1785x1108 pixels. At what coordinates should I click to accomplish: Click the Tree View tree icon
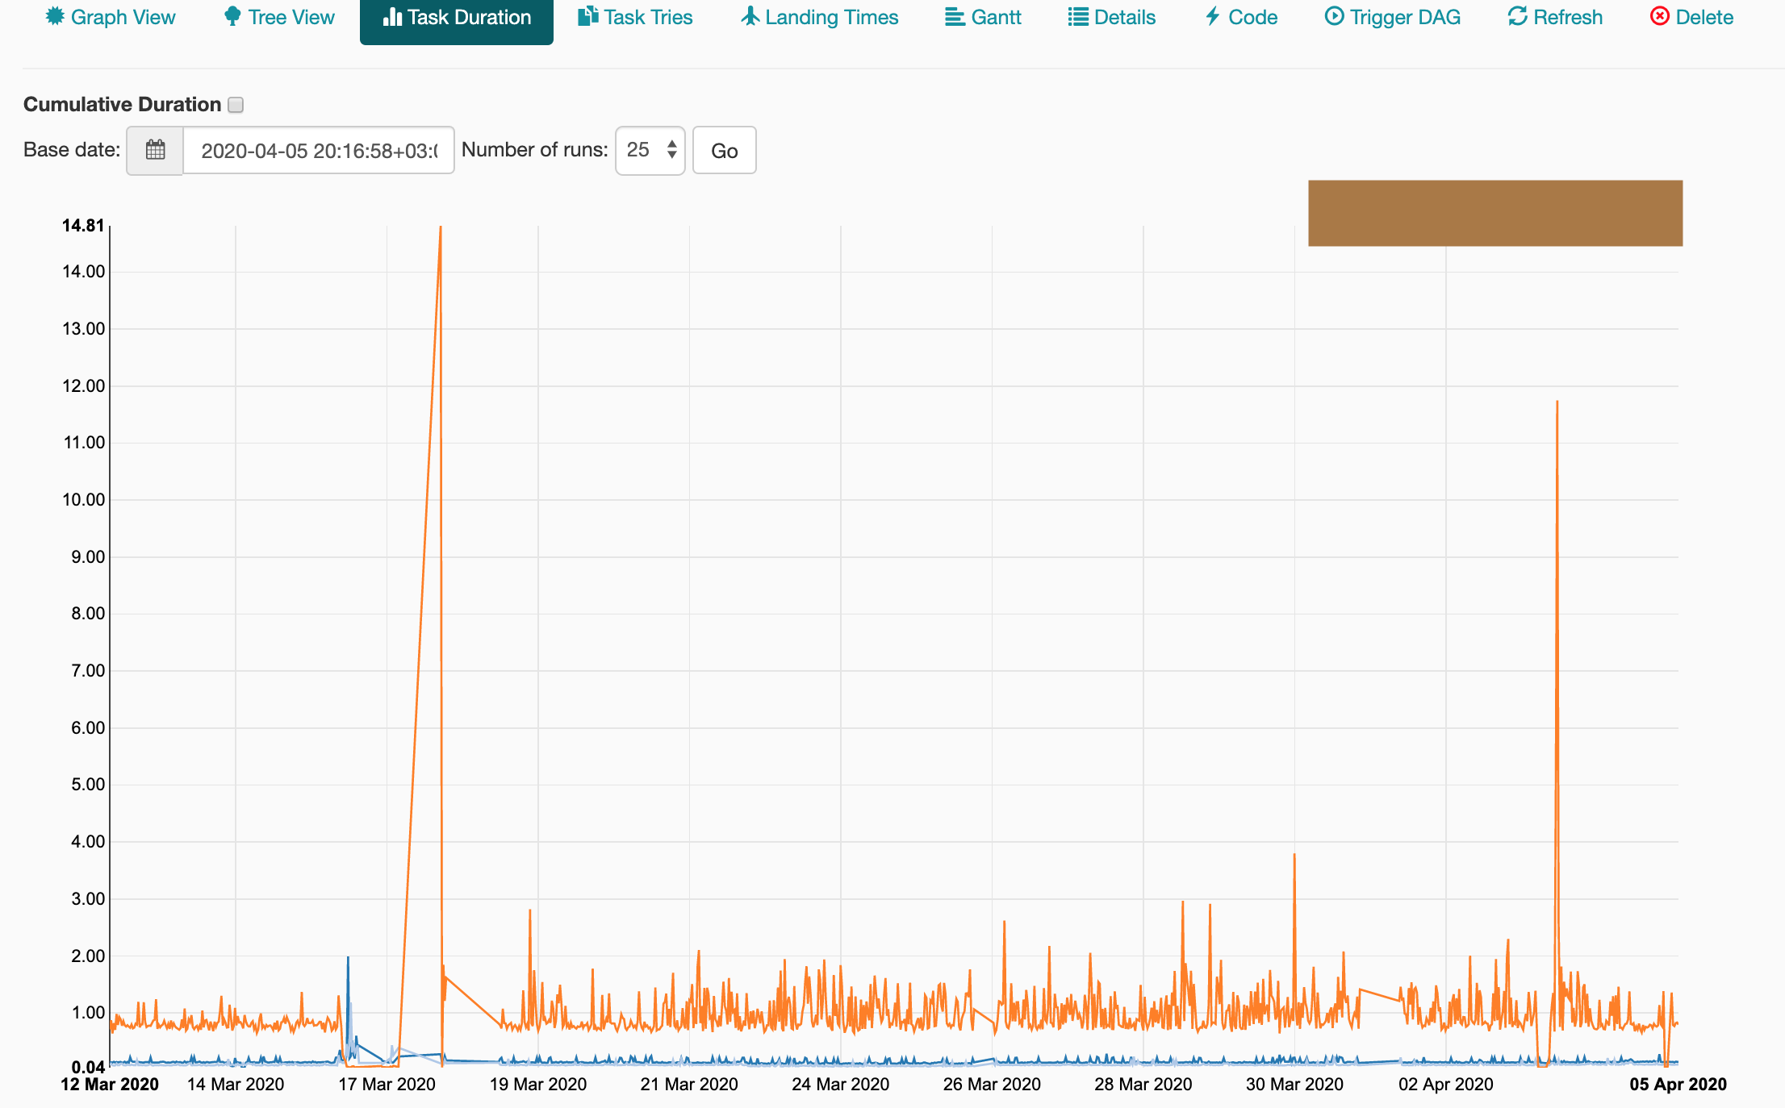pyautogui.click(x=232, y=16)
